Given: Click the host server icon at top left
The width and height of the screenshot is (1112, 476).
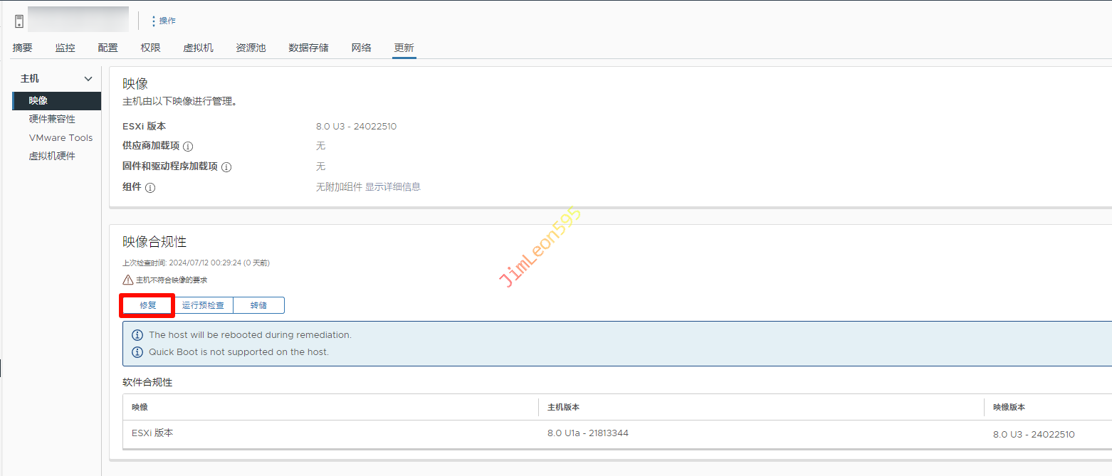Looking at the screenshot, I should point(19,21).
